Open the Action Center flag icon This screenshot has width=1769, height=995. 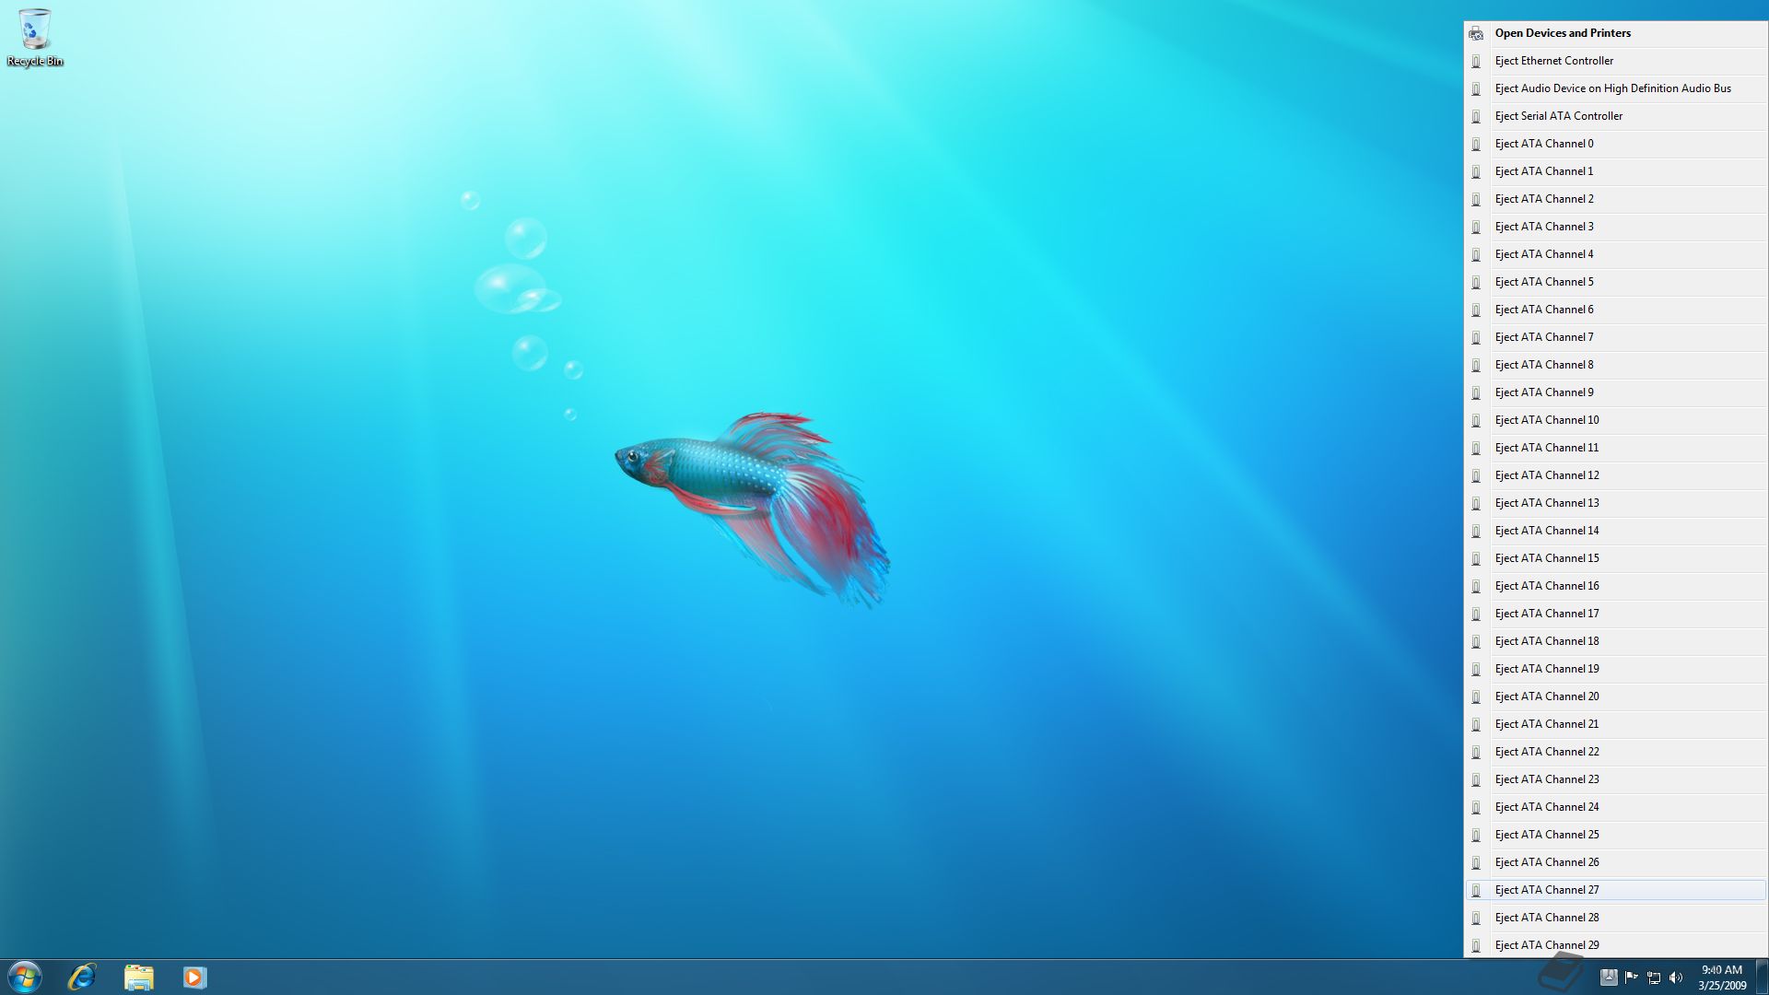(1631, 977)
